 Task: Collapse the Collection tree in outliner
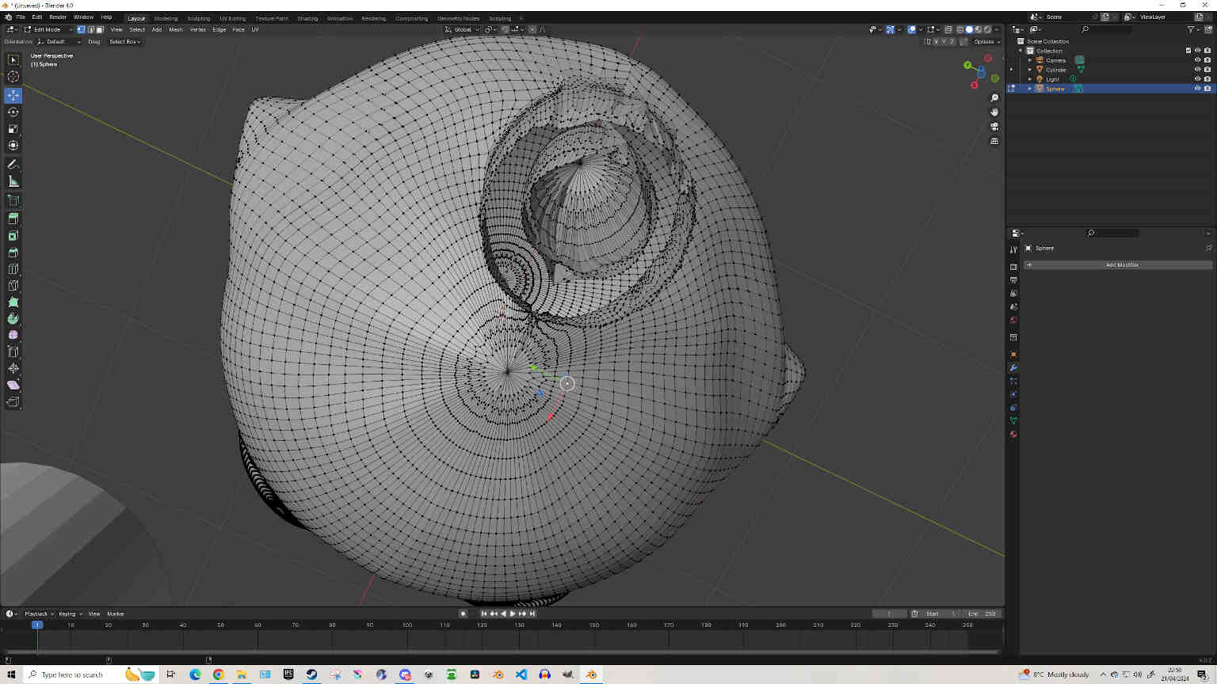coord(1021,51)
